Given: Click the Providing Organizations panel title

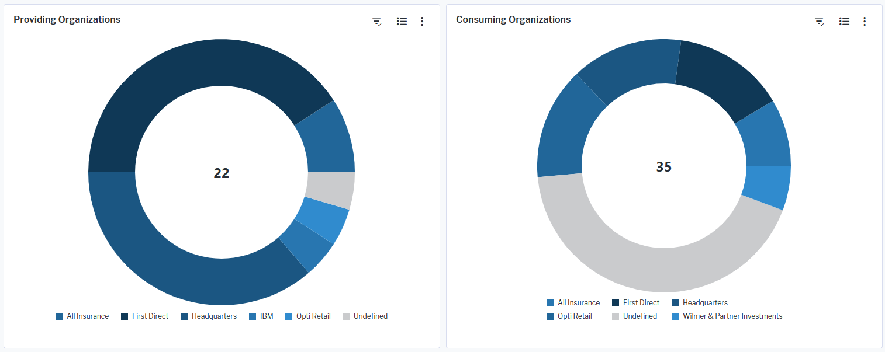Looking at the screenshot, I should (67, 19).
